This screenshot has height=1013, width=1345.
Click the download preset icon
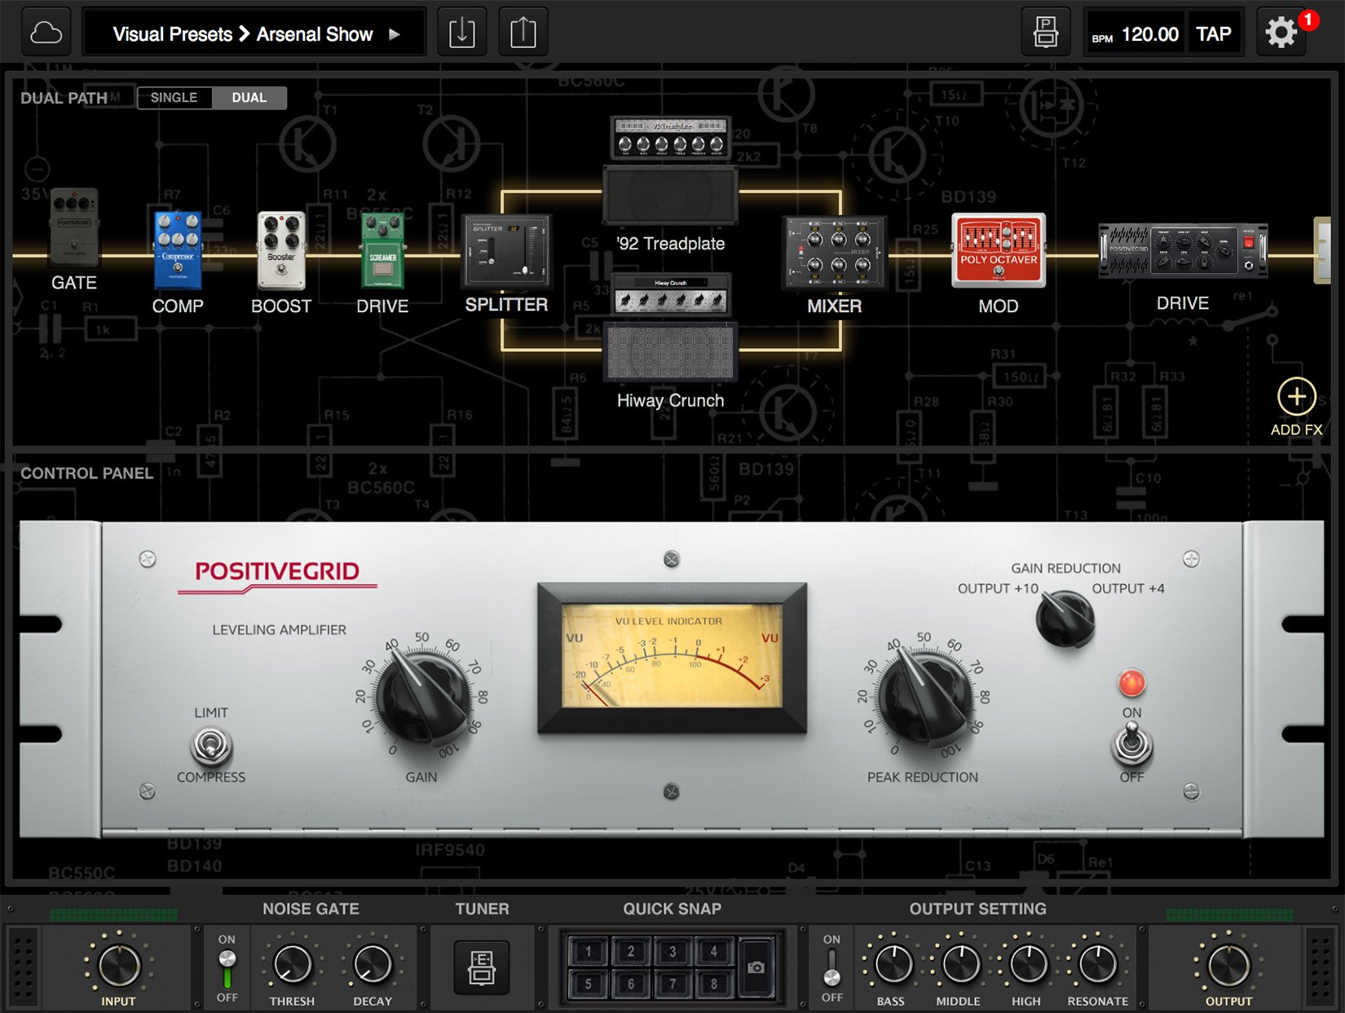pos(461,31)
